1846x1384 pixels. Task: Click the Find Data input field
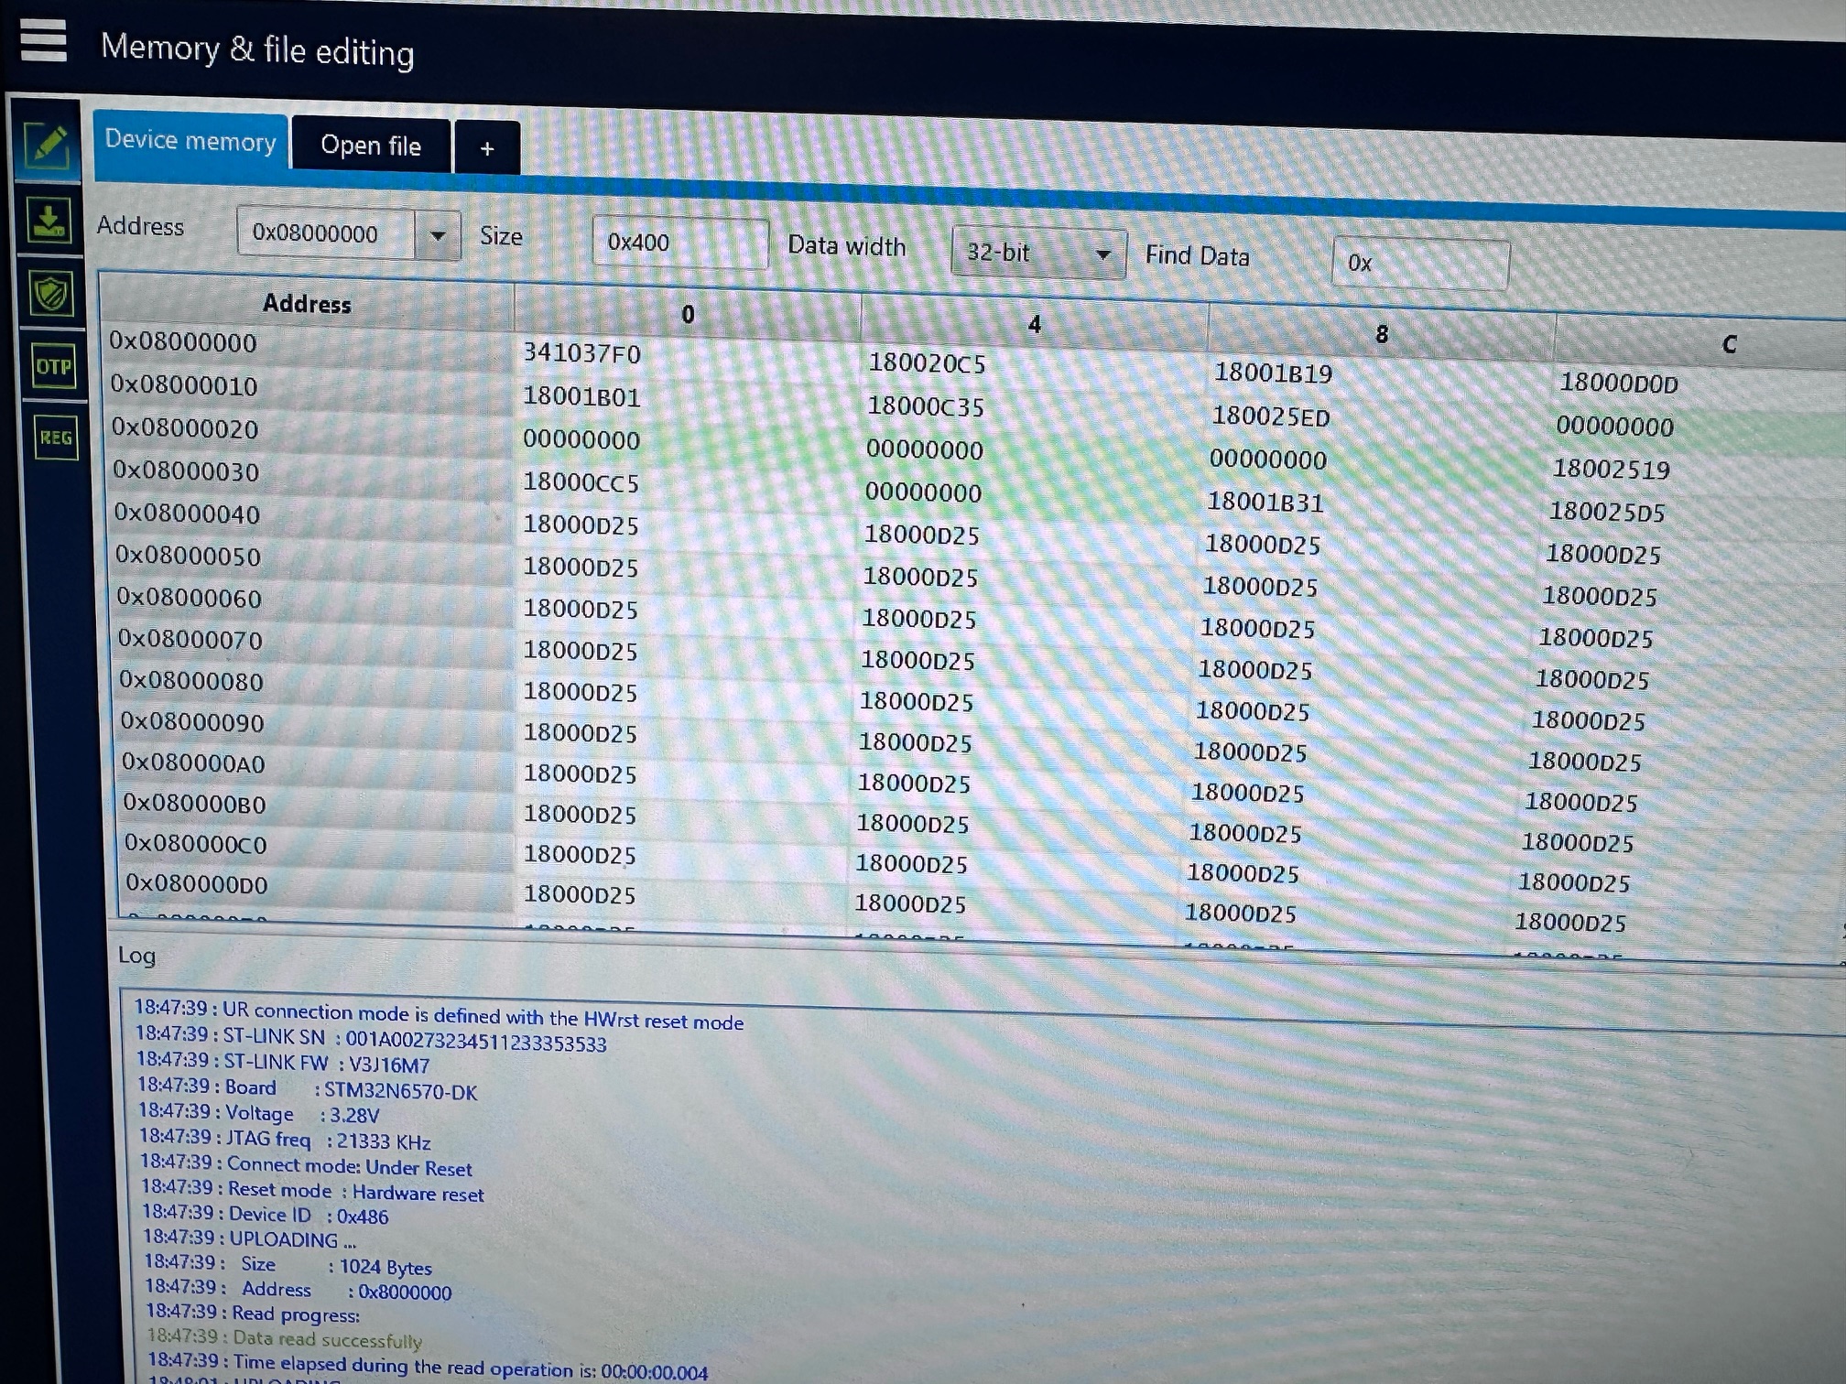(x=1419, y=264)
